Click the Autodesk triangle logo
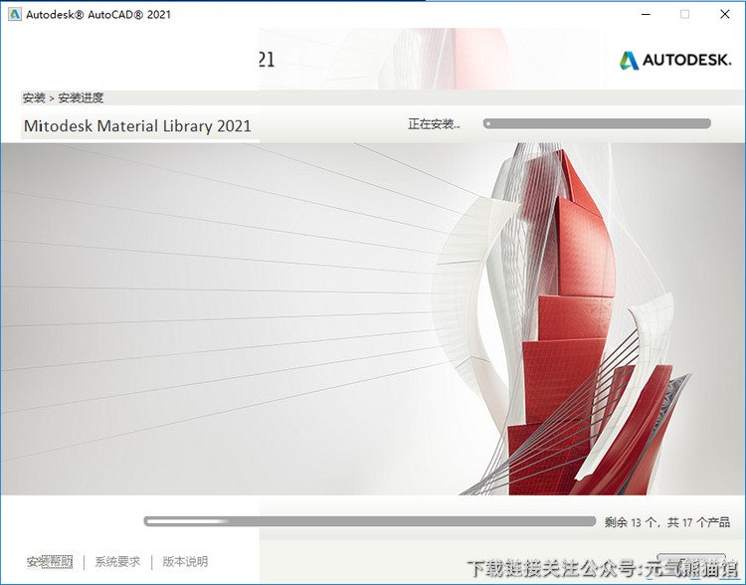The image size is (746, 585). click(x=629, y=61)
